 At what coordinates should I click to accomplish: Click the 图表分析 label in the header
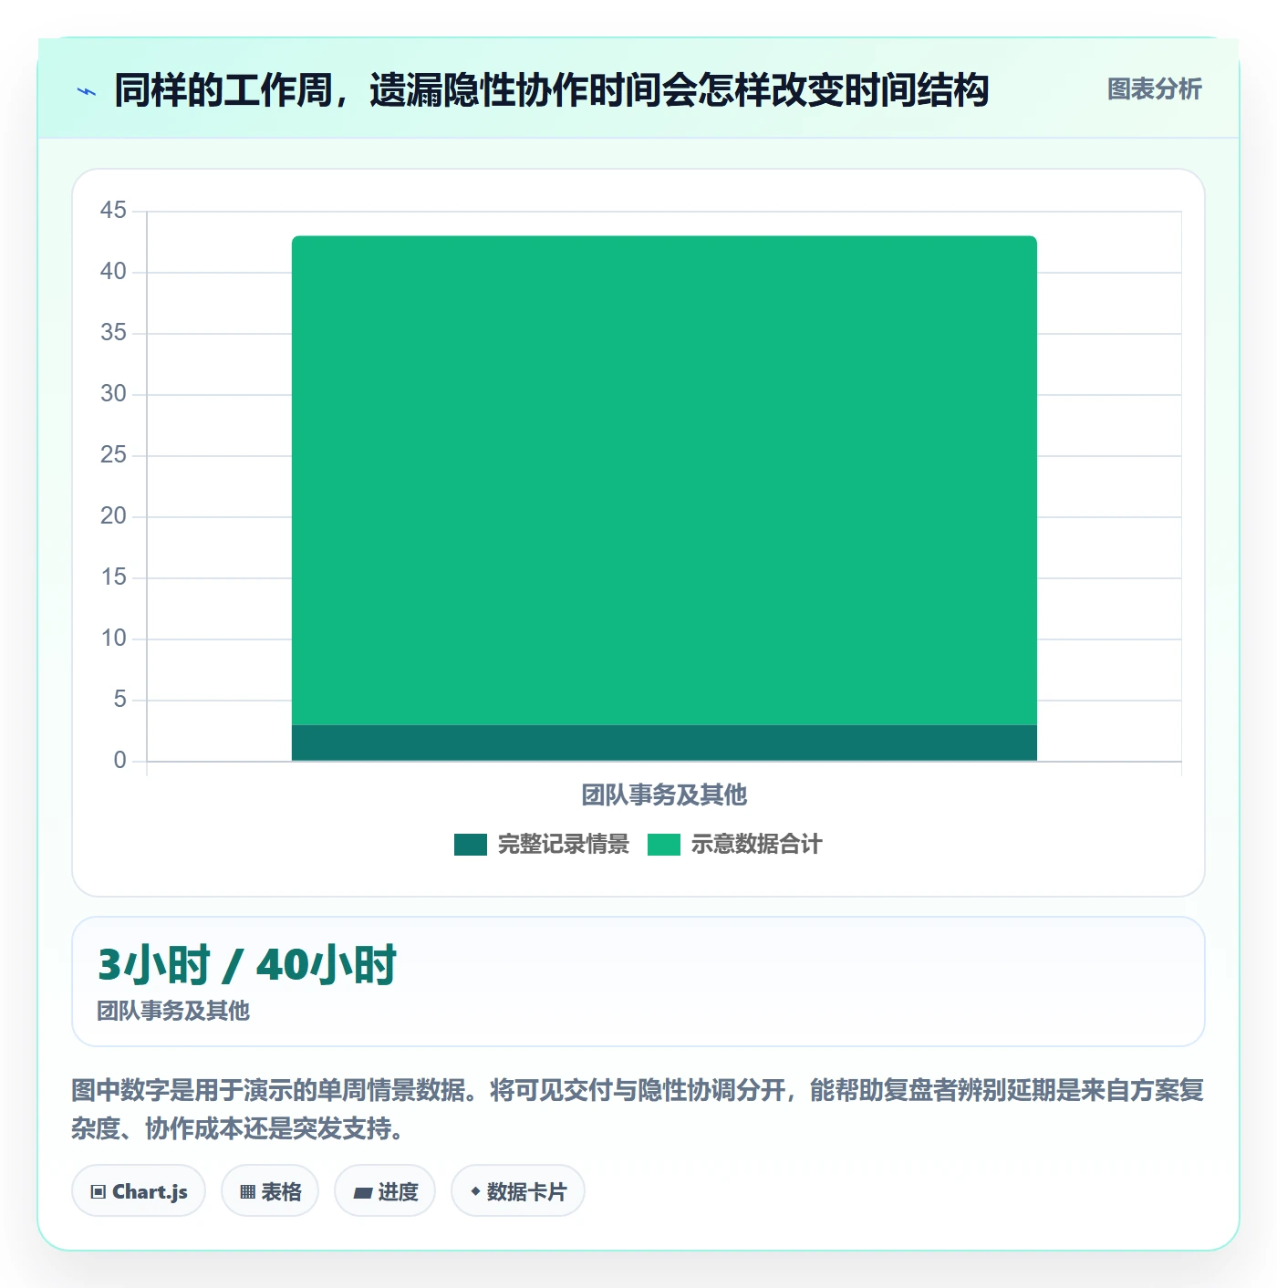coord(1154,89)
